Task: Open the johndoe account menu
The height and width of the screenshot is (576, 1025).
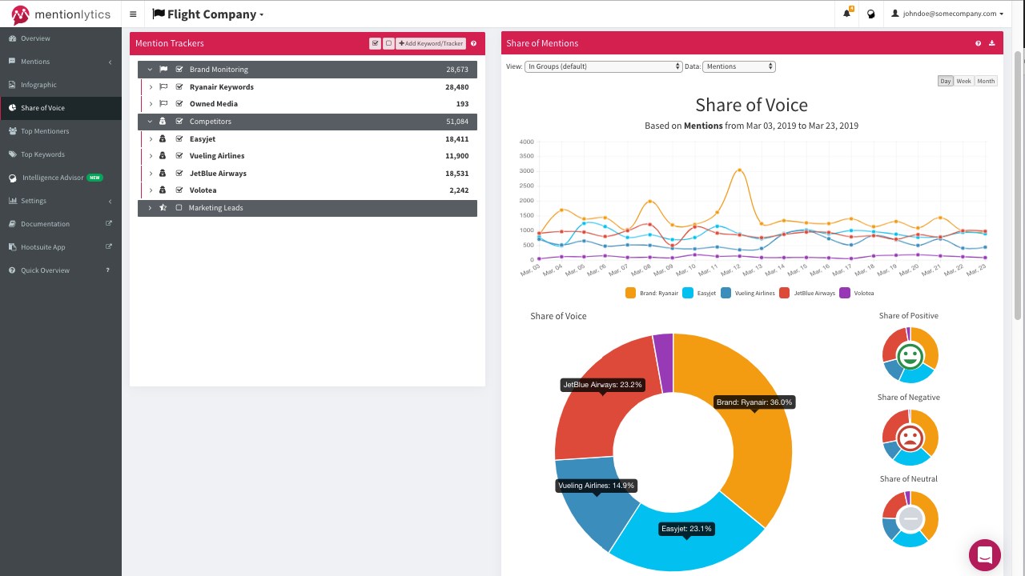Action: pos(947,14)
